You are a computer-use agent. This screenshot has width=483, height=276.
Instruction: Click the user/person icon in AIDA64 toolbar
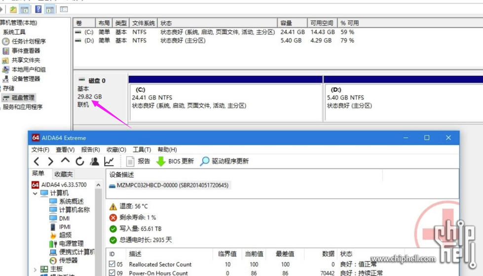tap(94, 161)
